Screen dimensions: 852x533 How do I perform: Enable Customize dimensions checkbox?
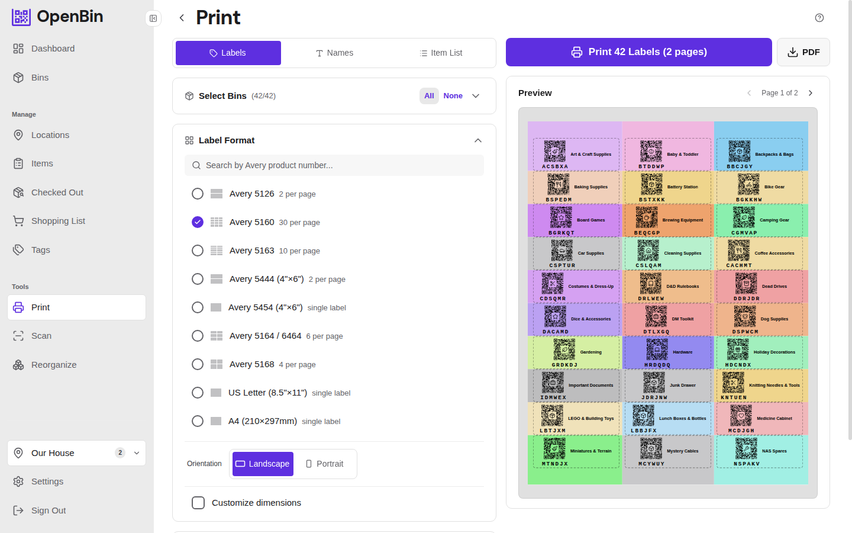pos(198,503)
